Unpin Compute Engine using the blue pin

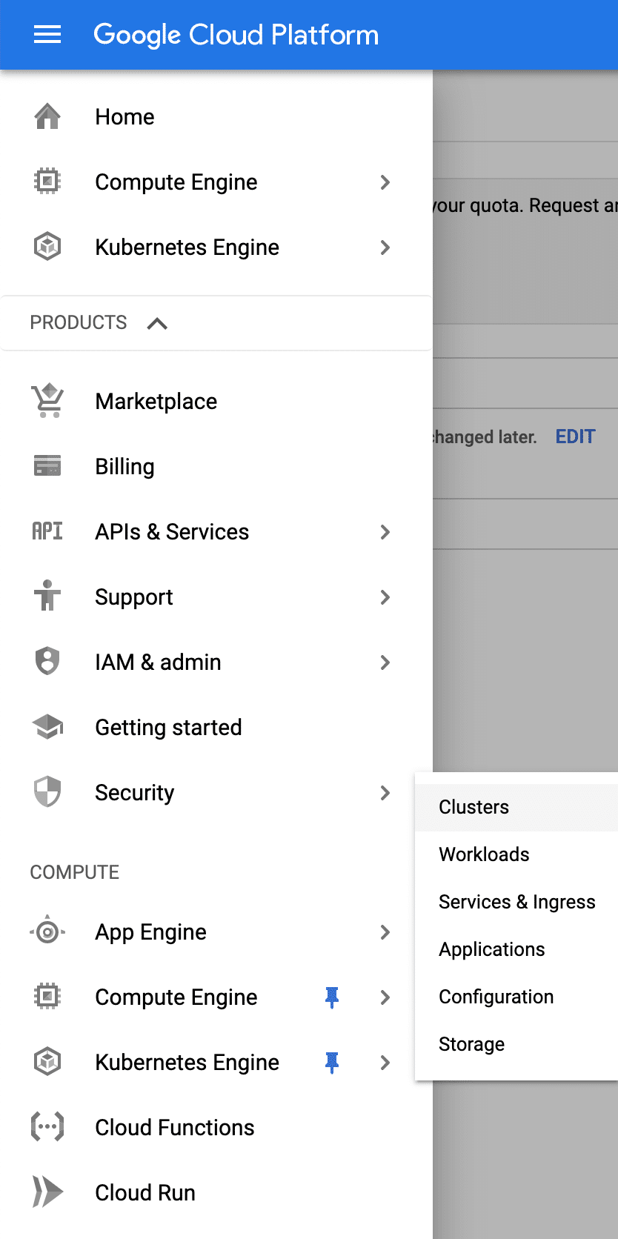(332, 997)
